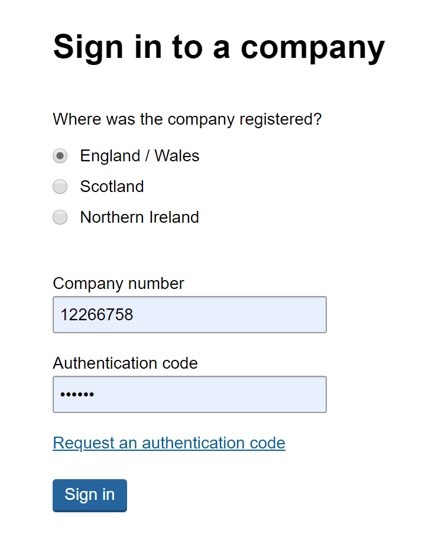Select the Scotland registration option
The image size is (441, 543).
click(60, 186)
